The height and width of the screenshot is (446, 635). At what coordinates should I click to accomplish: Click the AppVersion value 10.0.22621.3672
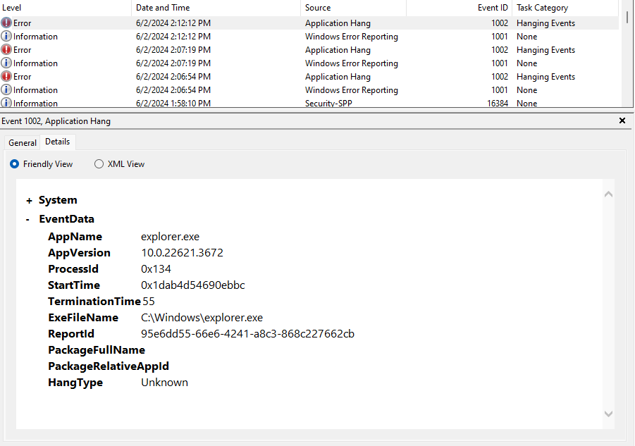coord(182,252)
